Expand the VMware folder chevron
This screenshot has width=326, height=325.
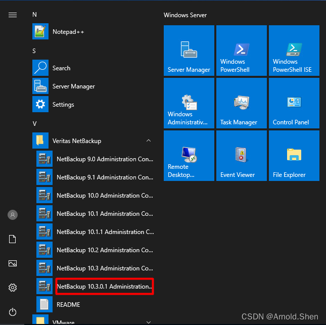tap(149, 322)
